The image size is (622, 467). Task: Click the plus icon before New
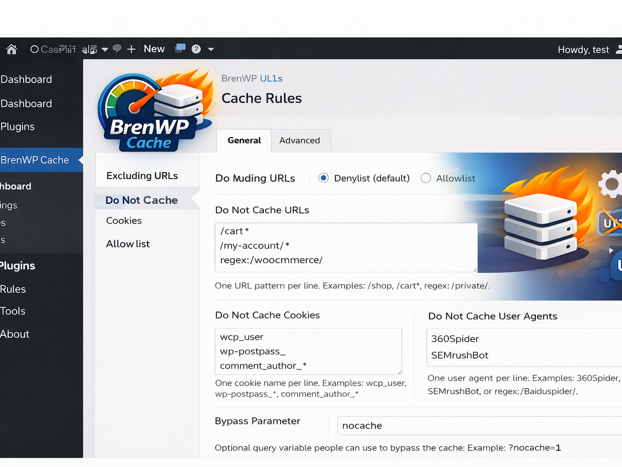pos(132,49)
